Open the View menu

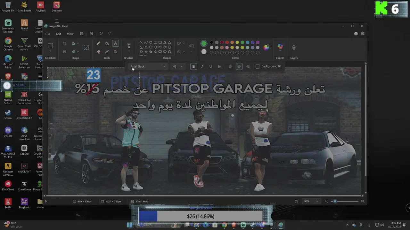coord(70,34)
